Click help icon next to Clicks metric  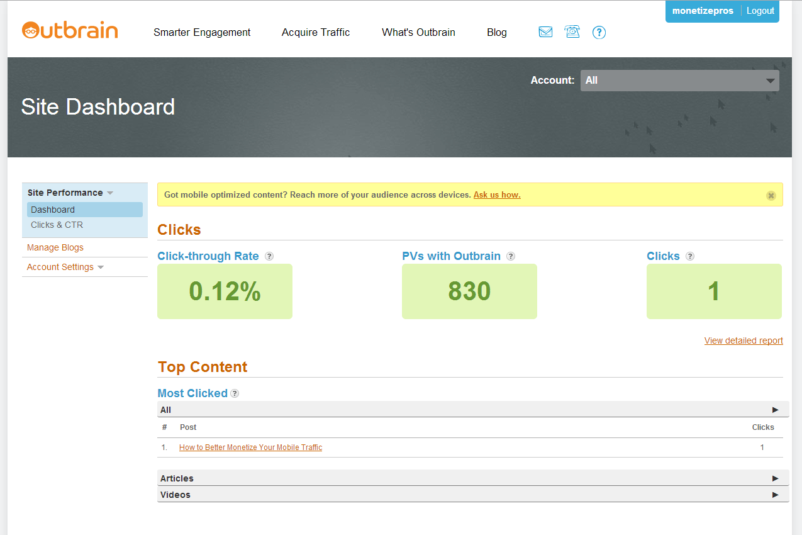690,256
